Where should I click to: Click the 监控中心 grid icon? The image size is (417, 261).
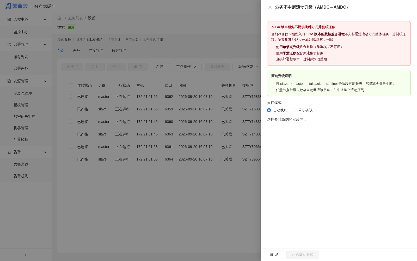point(9,19)
